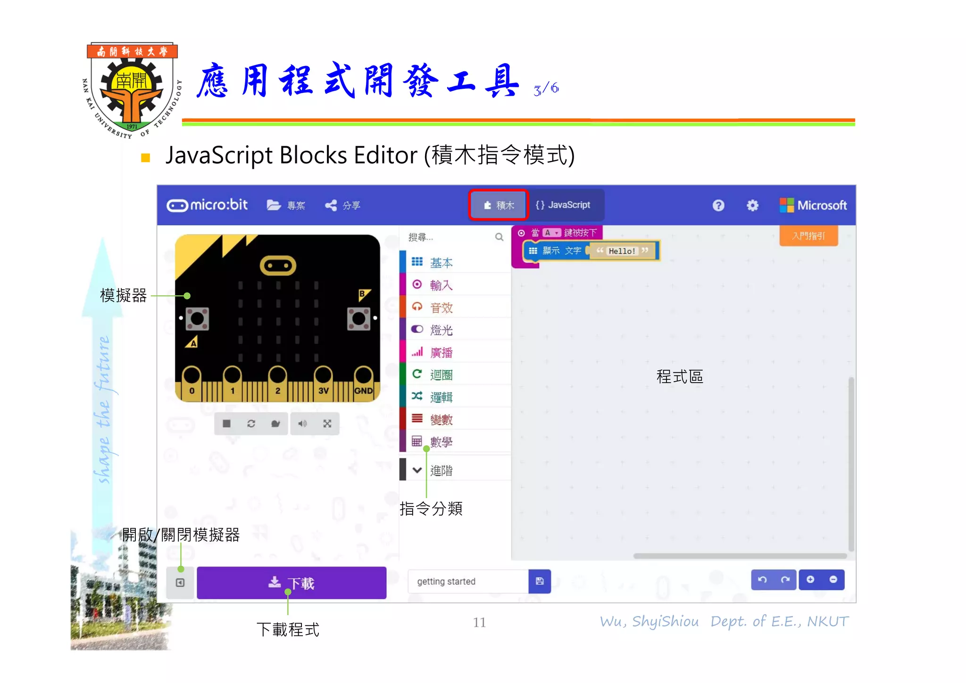Toggle simulator panel collapse button

click(180, 583)
